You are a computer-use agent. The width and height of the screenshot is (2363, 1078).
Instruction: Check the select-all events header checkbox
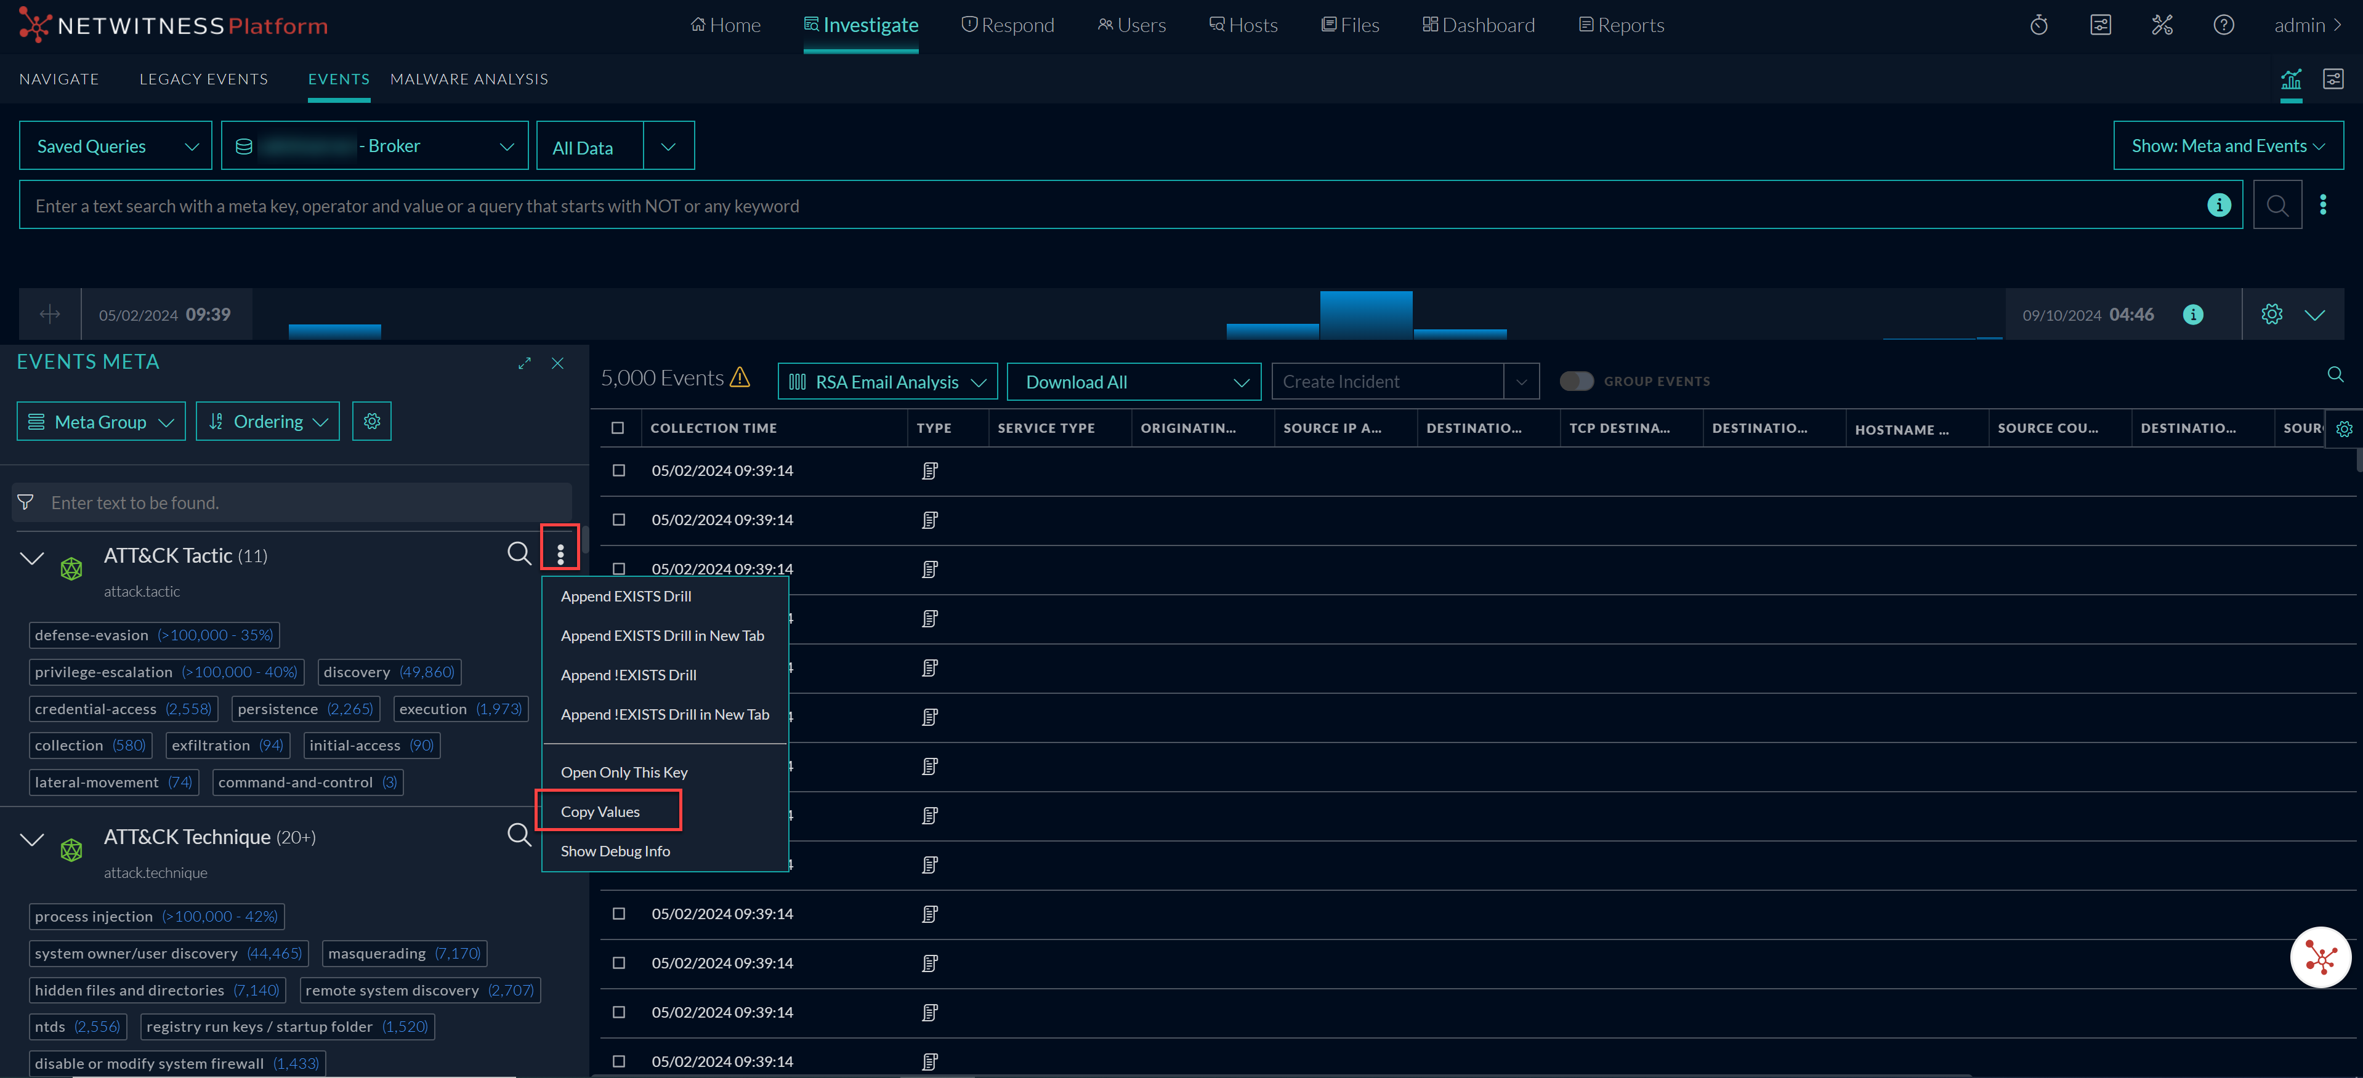click(618, 428)
